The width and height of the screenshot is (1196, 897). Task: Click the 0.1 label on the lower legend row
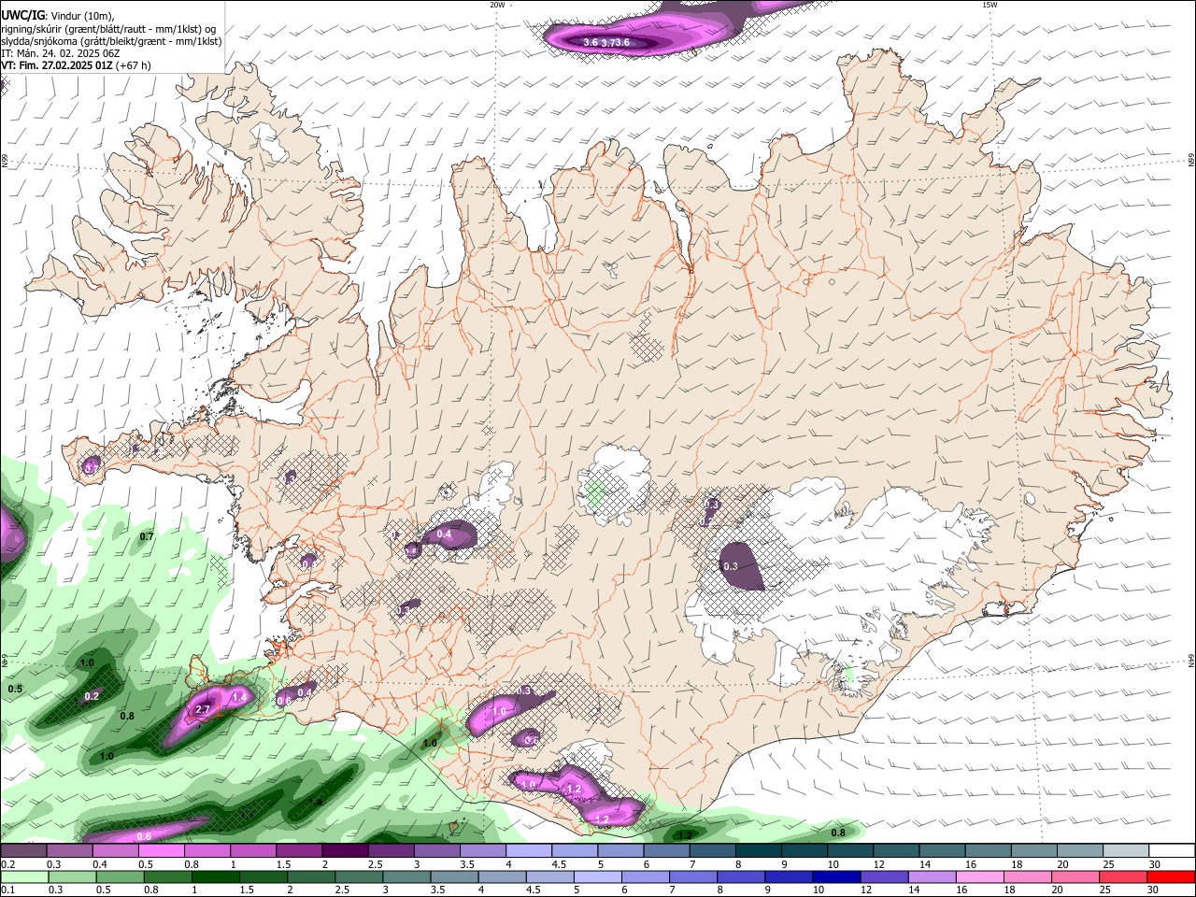pyautogui.click(x=7, y=890)
